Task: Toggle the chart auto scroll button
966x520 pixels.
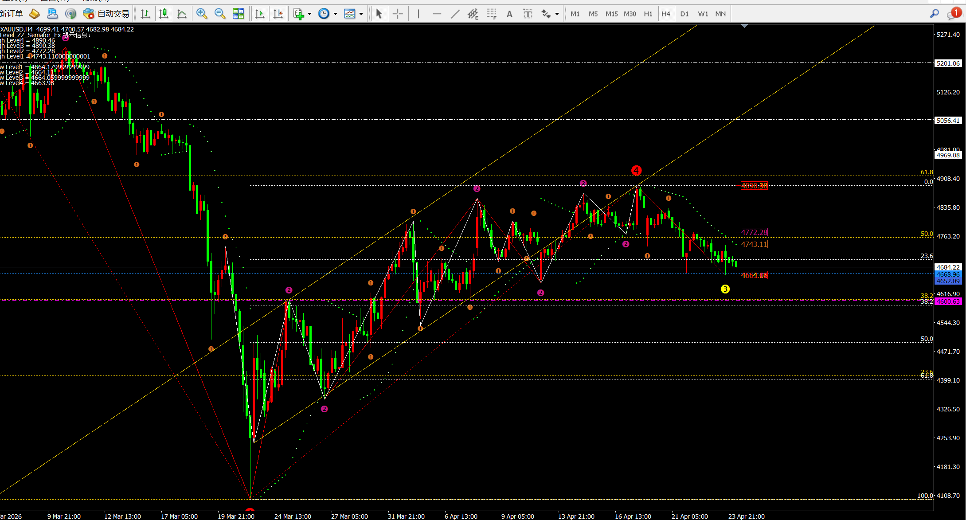Action: [x=260, y=14]
